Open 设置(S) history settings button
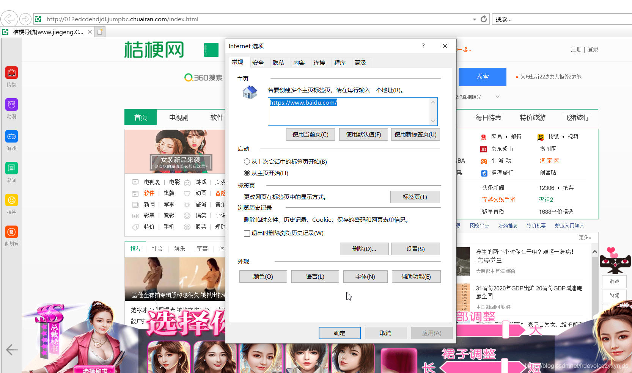Screen dimensions: 632x373 tap(415, 249)
